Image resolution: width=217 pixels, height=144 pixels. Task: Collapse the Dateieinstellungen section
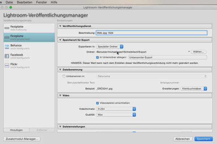[60, 126]
